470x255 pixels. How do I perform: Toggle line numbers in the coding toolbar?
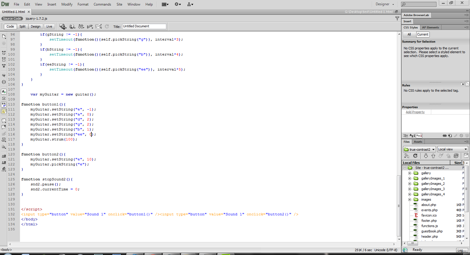point(4,92)
